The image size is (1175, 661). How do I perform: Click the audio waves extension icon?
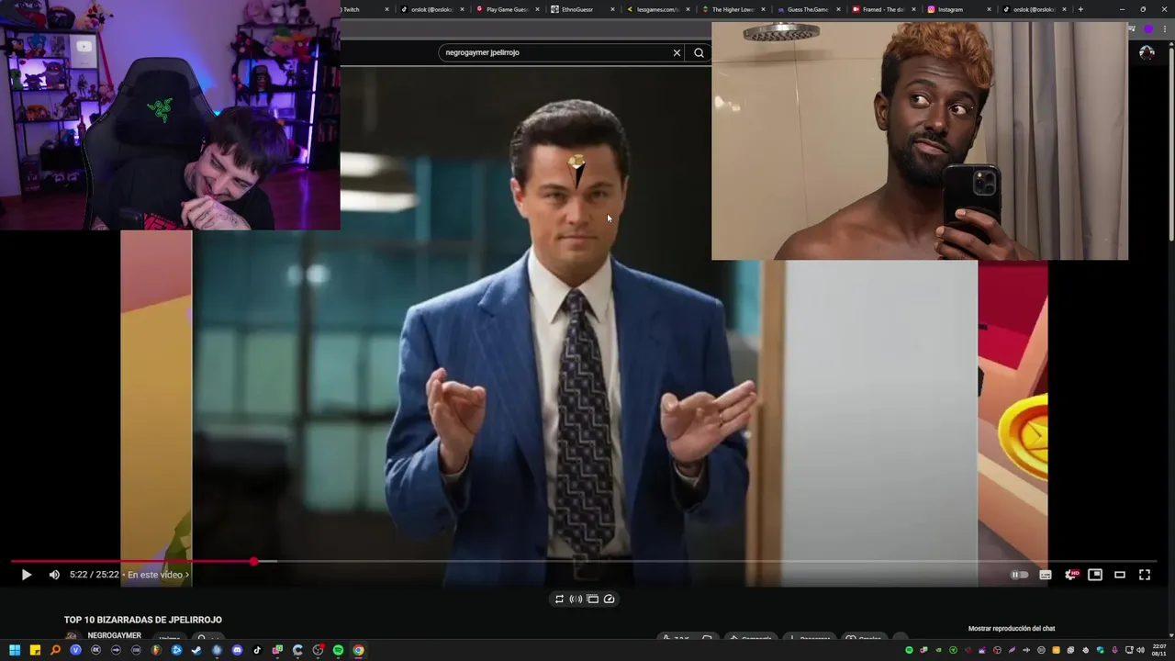[x=576, y=599]
